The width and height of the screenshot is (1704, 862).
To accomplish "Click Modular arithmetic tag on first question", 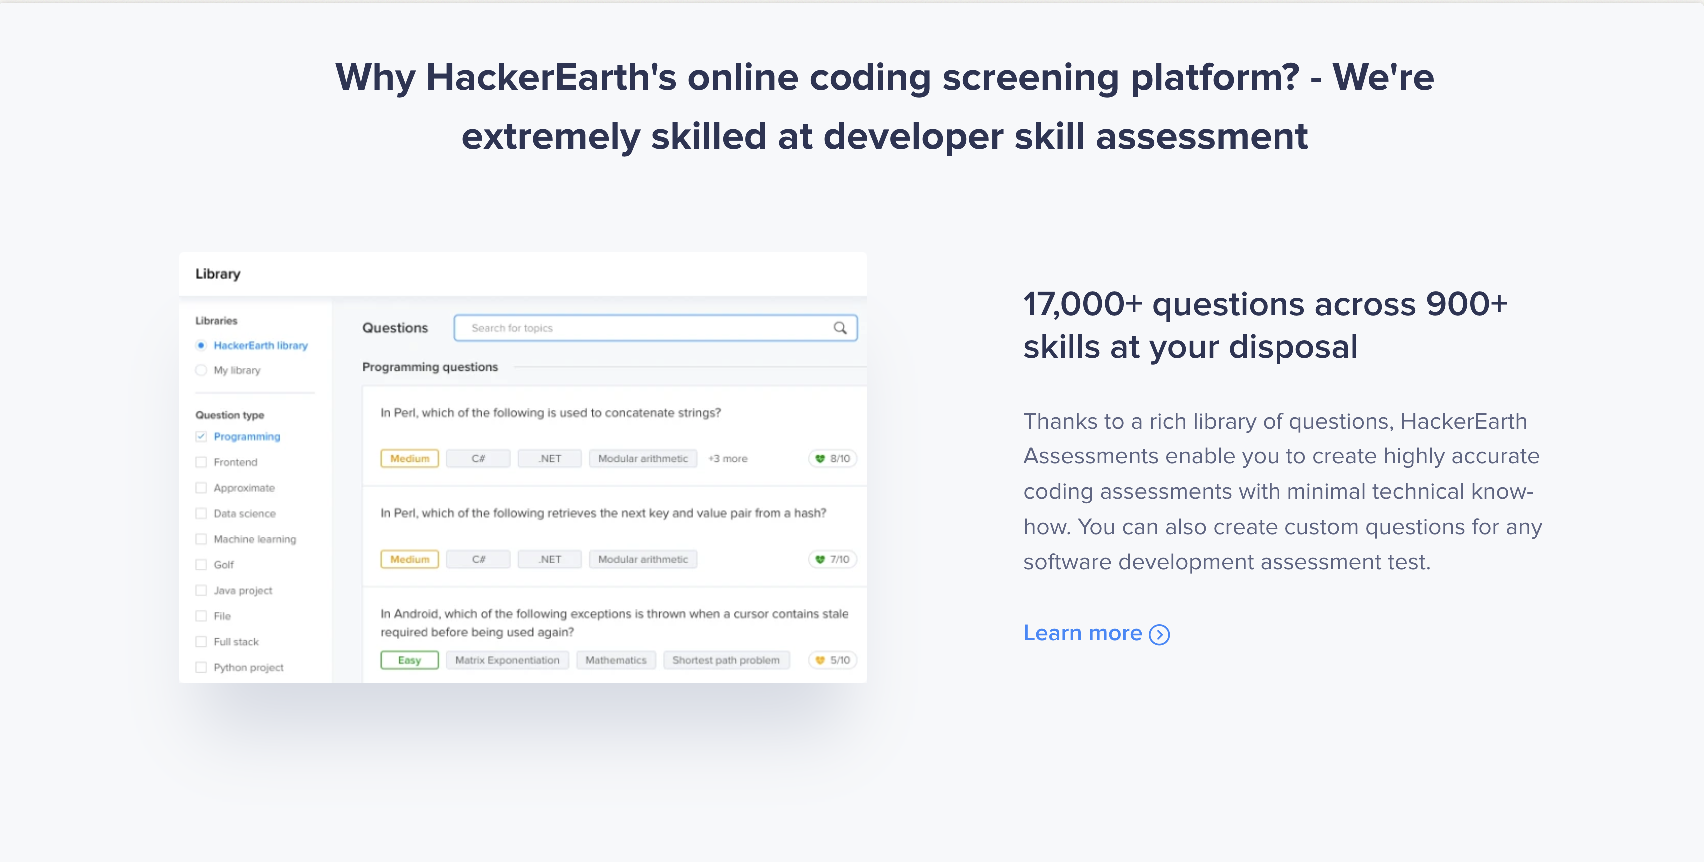I will [x=643, y=458].
